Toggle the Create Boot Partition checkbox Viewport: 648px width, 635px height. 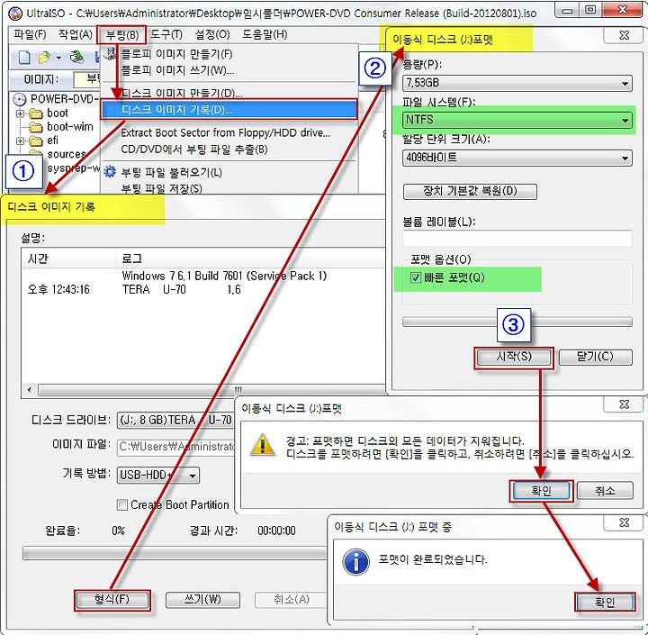tap(121, 504)
